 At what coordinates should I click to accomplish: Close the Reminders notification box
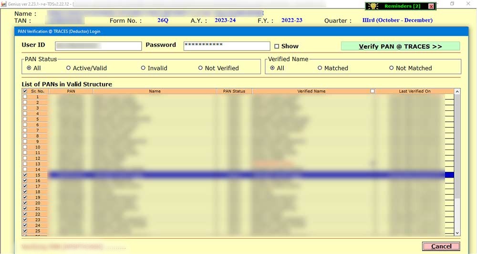431,6
